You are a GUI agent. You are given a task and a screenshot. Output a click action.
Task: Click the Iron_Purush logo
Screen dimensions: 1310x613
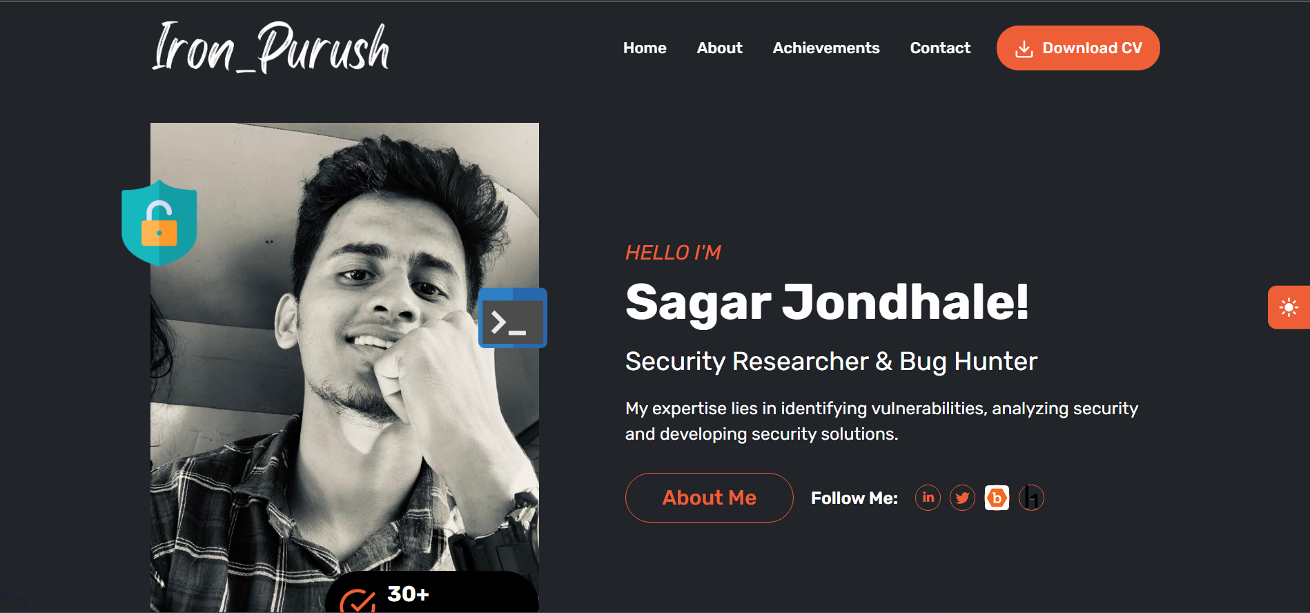pos(271,47)
